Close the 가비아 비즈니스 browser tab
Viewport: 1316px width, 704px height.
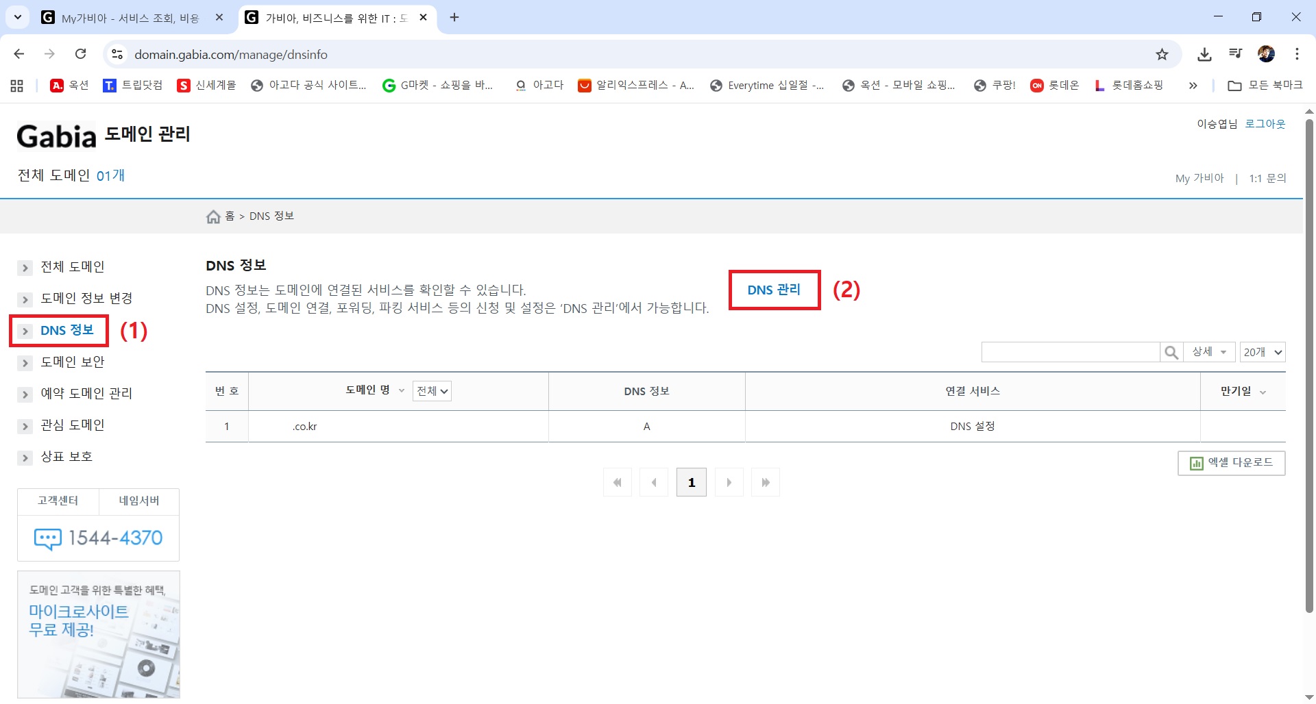click(423, 18)
